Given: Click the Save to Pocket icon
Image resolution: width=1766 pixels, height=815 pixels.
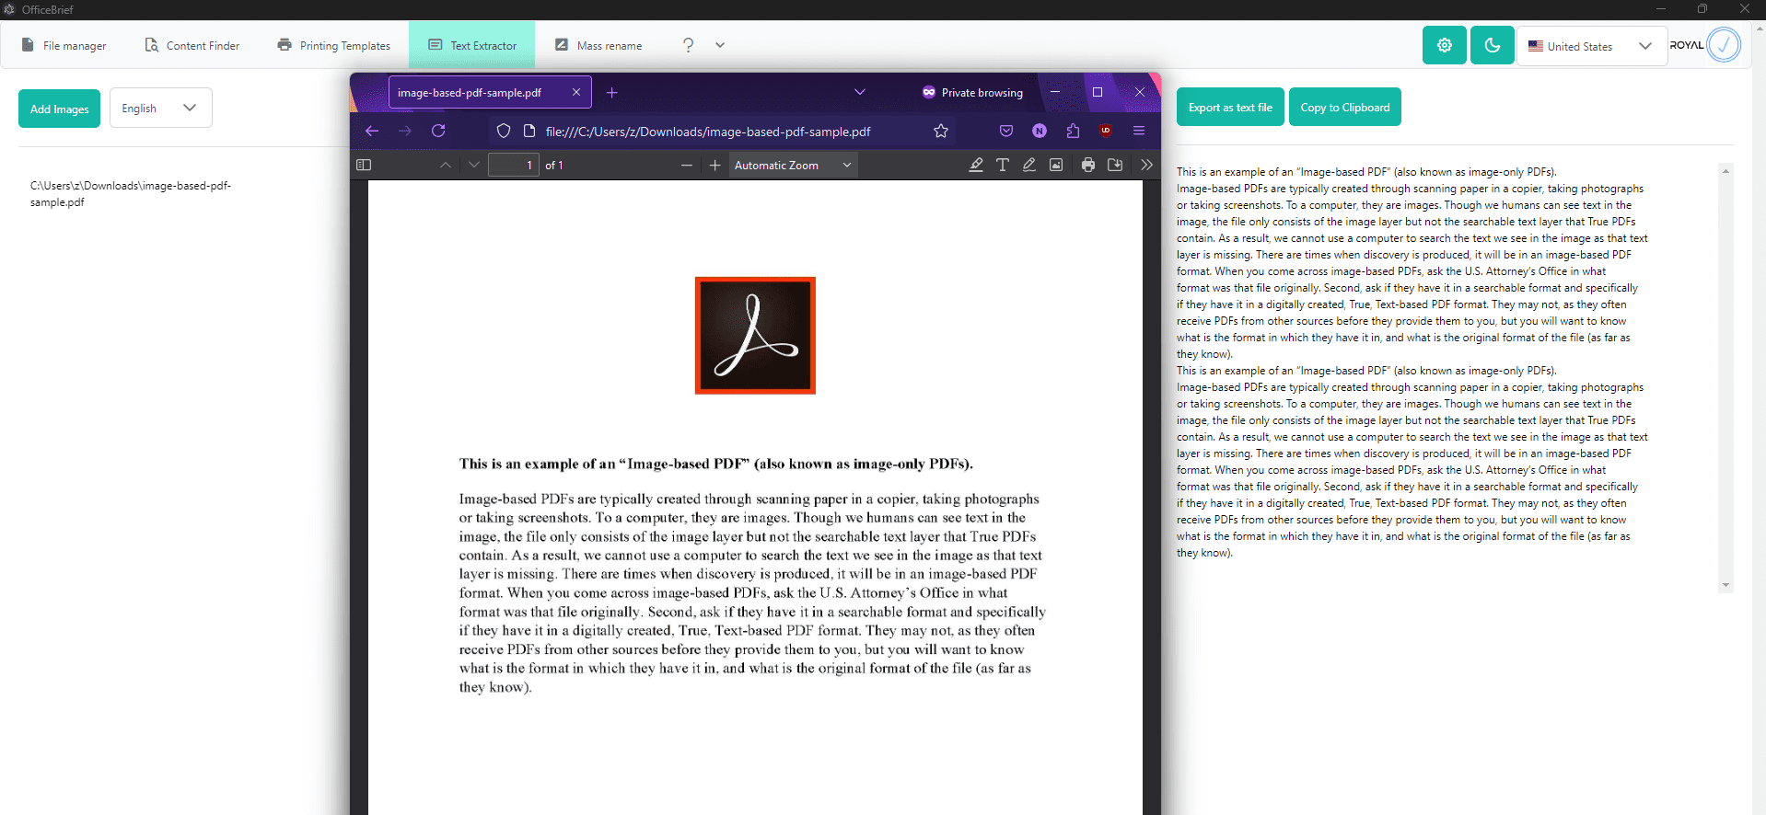Looking at the screenshot, I should click(x=1006, y=131).
